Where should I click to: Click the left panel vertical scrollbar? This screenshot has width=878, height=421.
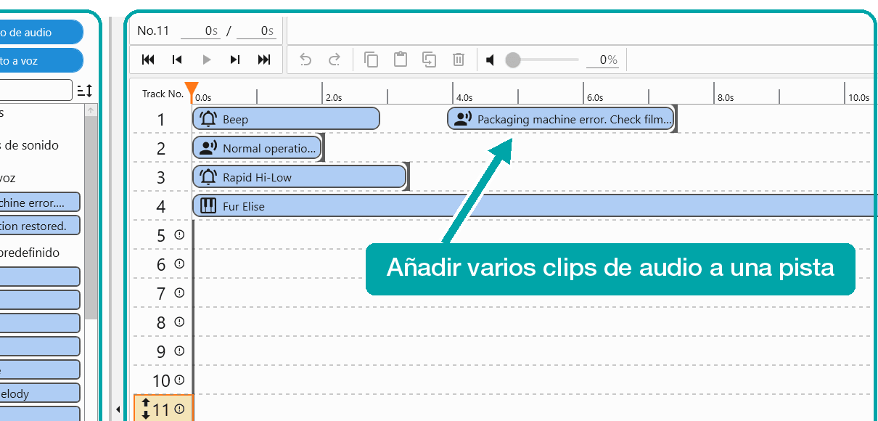(x=91, y=218)
